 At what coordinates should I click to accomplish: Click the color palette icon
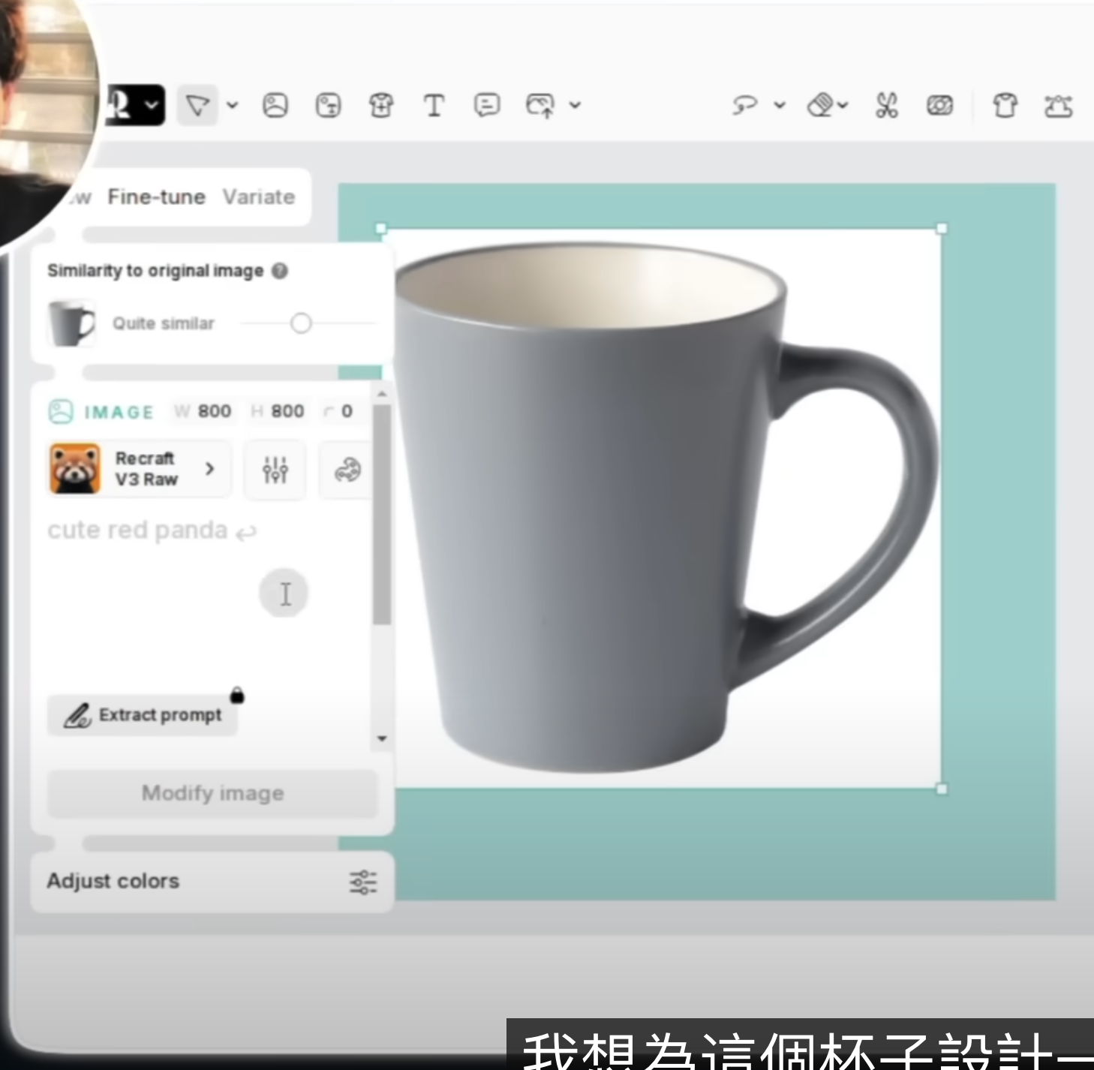(347, 470)
